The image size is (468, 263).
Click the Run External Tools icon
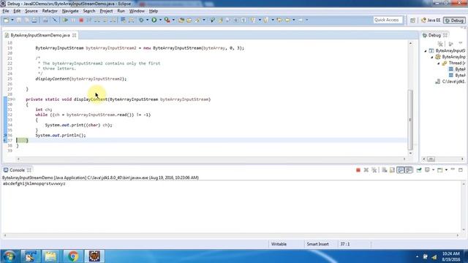click(167, 20)
